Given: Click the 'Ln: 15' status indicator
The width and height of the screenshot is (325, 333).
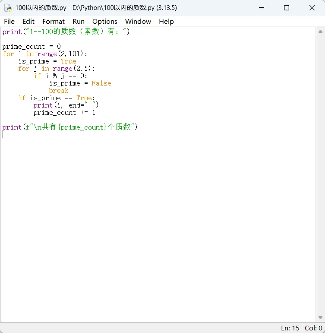Looking at the screenshot, I should point(290,328).
